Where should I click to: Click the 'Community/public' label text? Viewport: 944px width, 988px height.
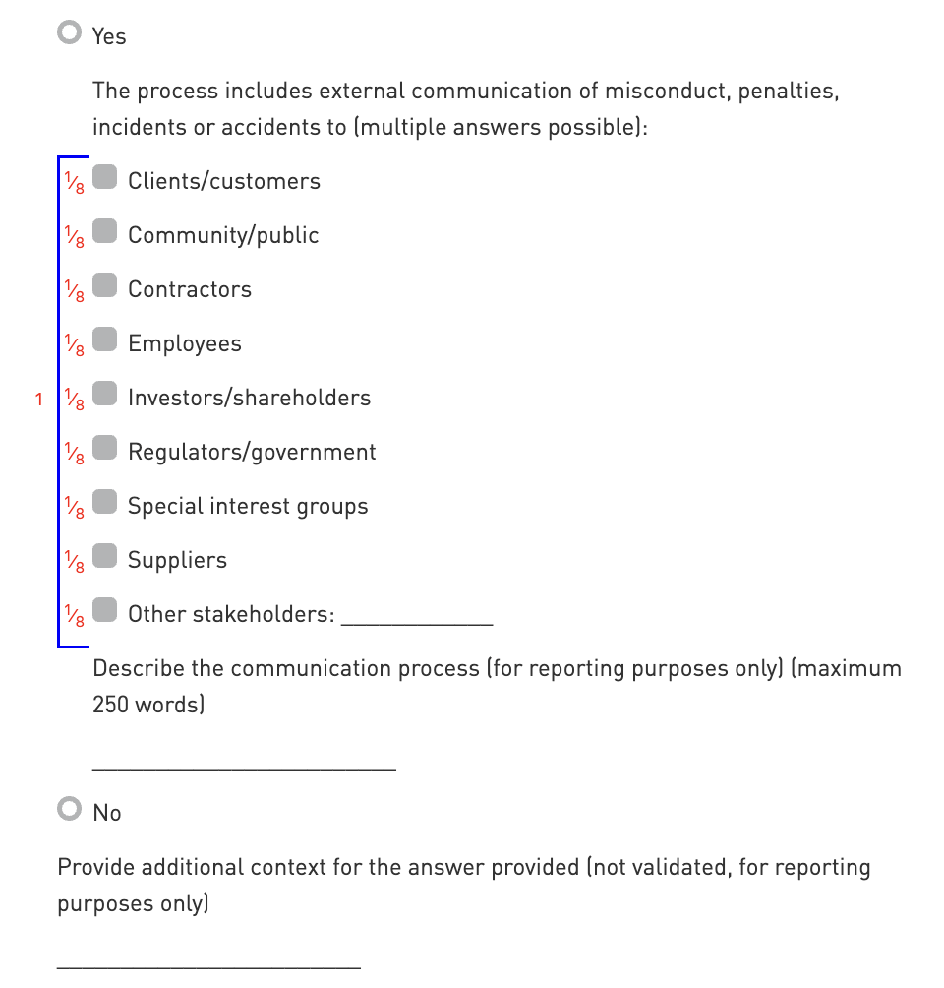223,235
